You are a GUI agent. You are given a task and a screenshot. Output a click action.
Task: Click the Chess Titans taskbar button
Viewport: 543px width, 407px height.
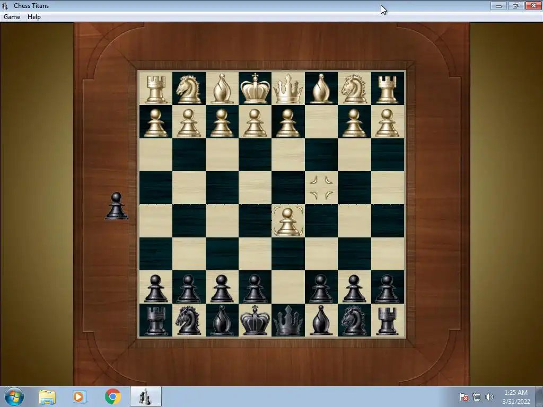pos(145,396)
